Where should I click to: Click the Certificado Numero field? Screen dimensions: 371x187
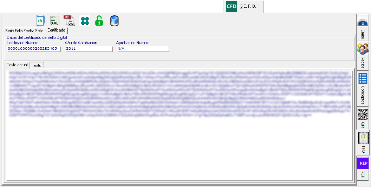pos(34,49)
